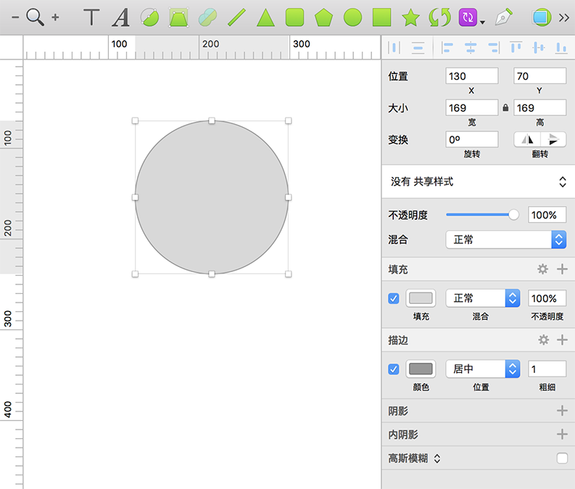Open the fill blend mode 正常 dropdown
Screen dimensions: 575x489
pyautogui.click(x=483, y=298)
